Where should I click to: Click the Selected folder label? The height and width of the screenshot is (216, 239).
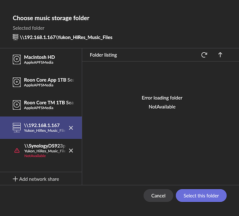[x=28, y=28]
